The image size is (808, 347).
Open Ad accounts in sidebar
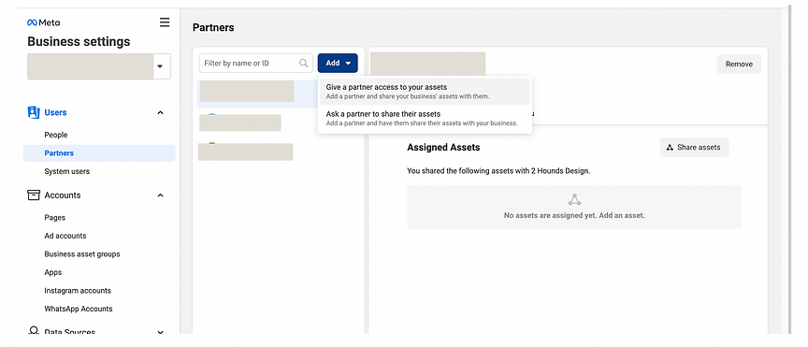tap(65, 236)
